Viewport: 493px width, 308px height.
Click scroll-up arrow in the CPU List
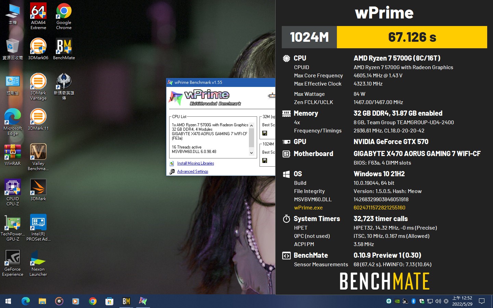tap(252, 126)
